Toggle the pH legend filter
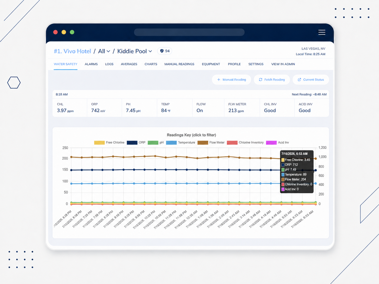The width and height of the screenshot is (379, 284). click(x=155, y=143)
